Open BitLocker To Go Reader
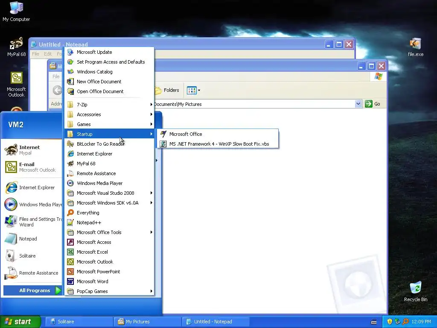The image size is (437, 328). [109, 144]
